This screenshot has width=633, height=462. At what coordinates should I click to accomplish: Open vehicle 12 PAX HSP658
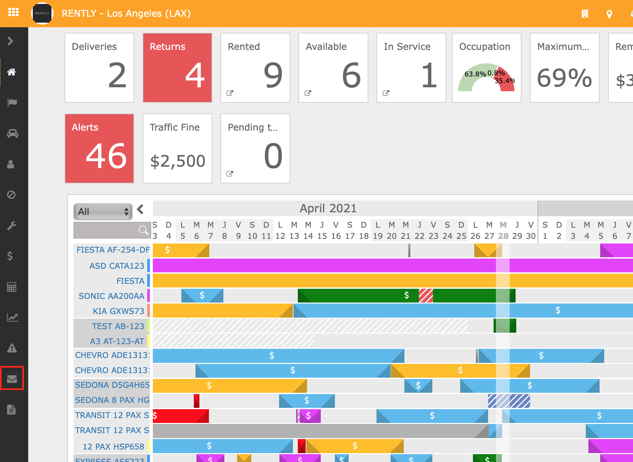coord(113,447)
